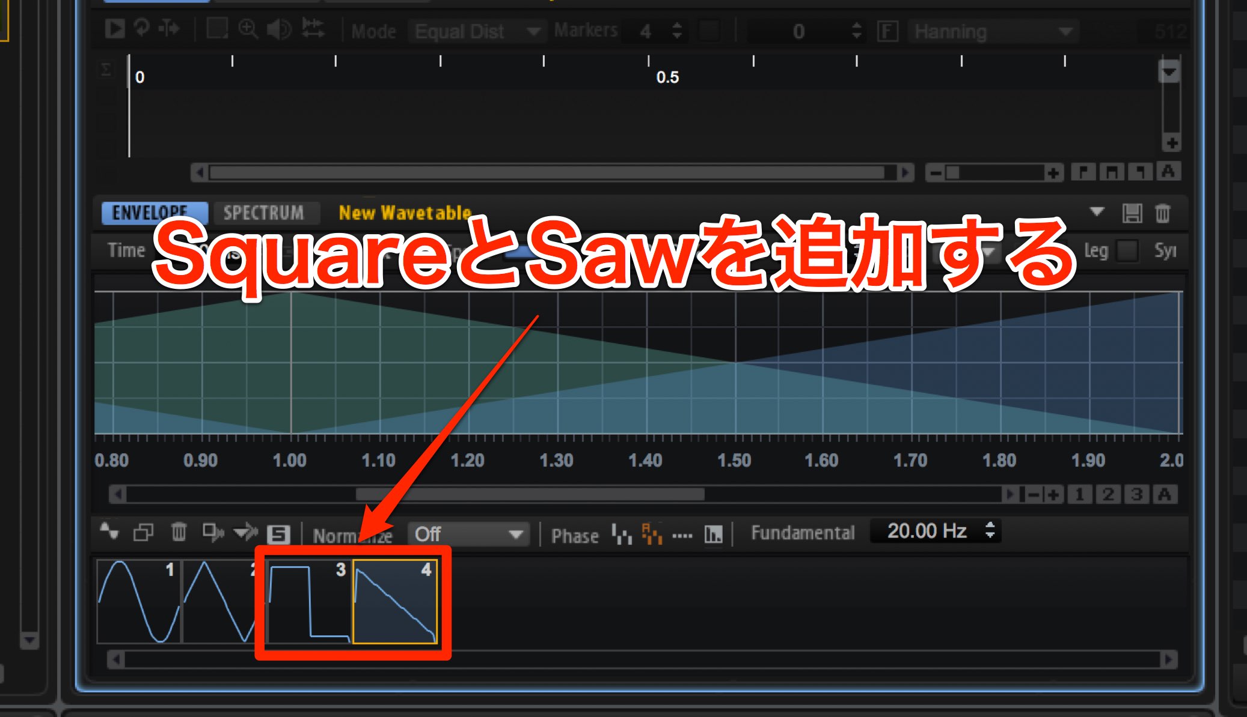Toggle the Leg checkbox
This screenshot has height=717, width=1247.
tap(1127, 250)
